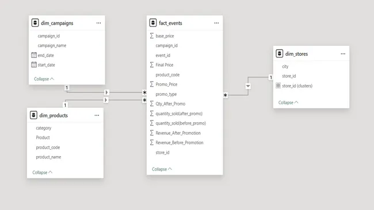Viewport: 374px width, 210px height.
Task: Click sigma icon beside quantity_sold(after_promo)
Action: tap(152, 114)
